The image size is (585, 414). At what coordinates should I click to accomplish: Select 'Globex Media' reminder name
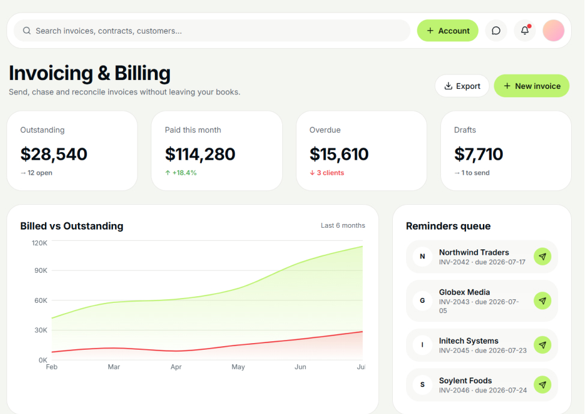(x=464, y=292)
